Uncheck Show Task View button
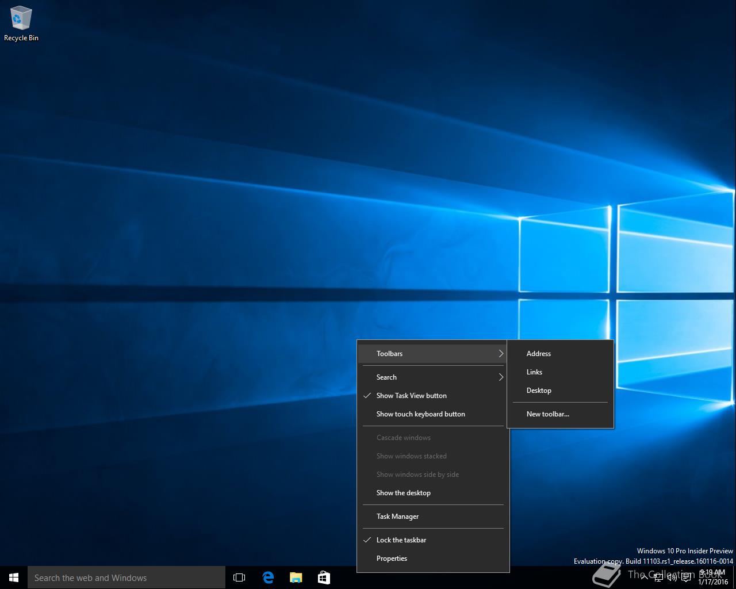This screenshot has height=589, width=736. tap(411, 396)
